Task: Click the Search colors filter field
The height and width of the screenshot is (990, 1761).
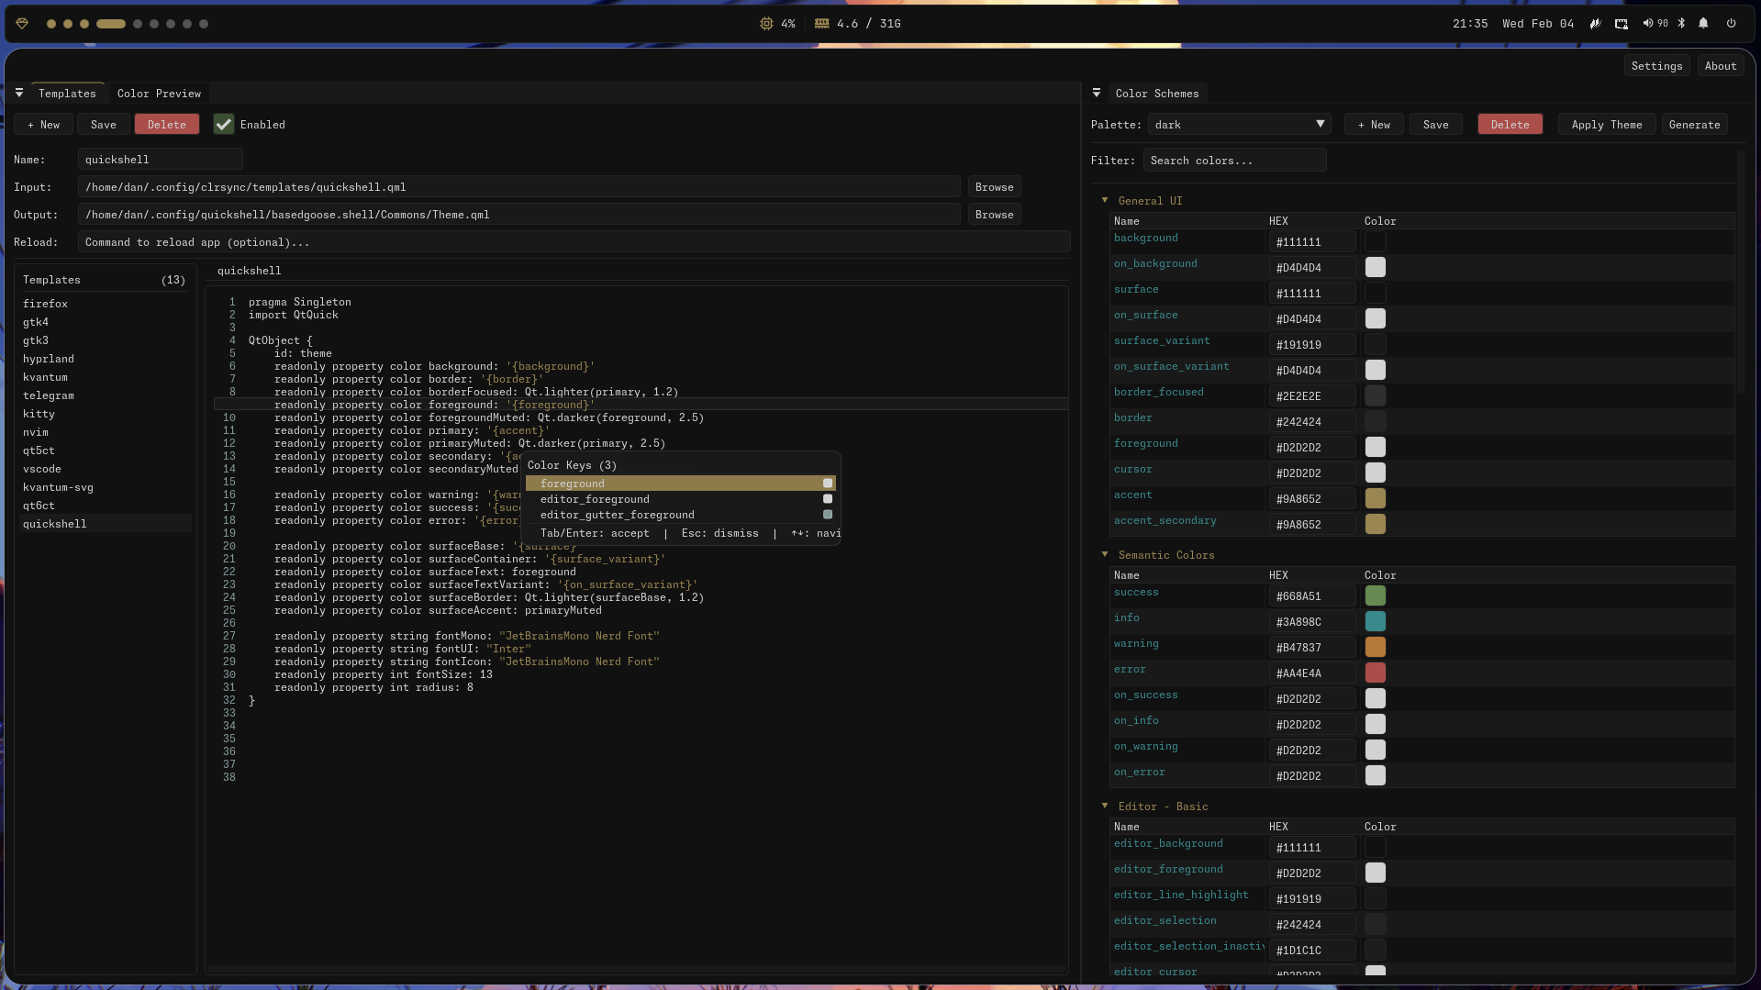Action: pyautogui.click(x=1233, y=161)
